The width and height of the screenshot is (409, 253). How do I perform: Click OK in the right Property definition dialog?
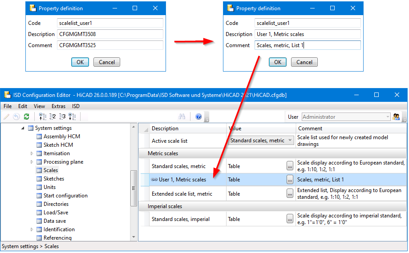coord(278,62)
